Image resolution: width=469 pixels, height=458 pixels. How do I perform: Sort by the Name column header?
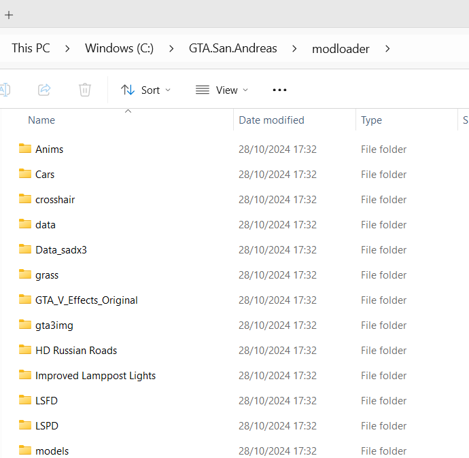(41, 120)
